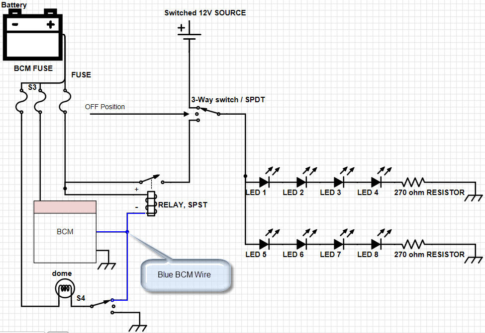Click the "FUSE" label
This screenshot has width=485, height=333.
[81, 74]
